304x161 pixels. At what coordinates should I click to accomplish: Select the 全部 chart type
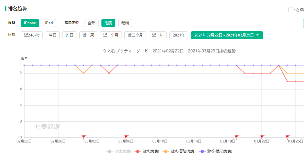click(91, 23)
